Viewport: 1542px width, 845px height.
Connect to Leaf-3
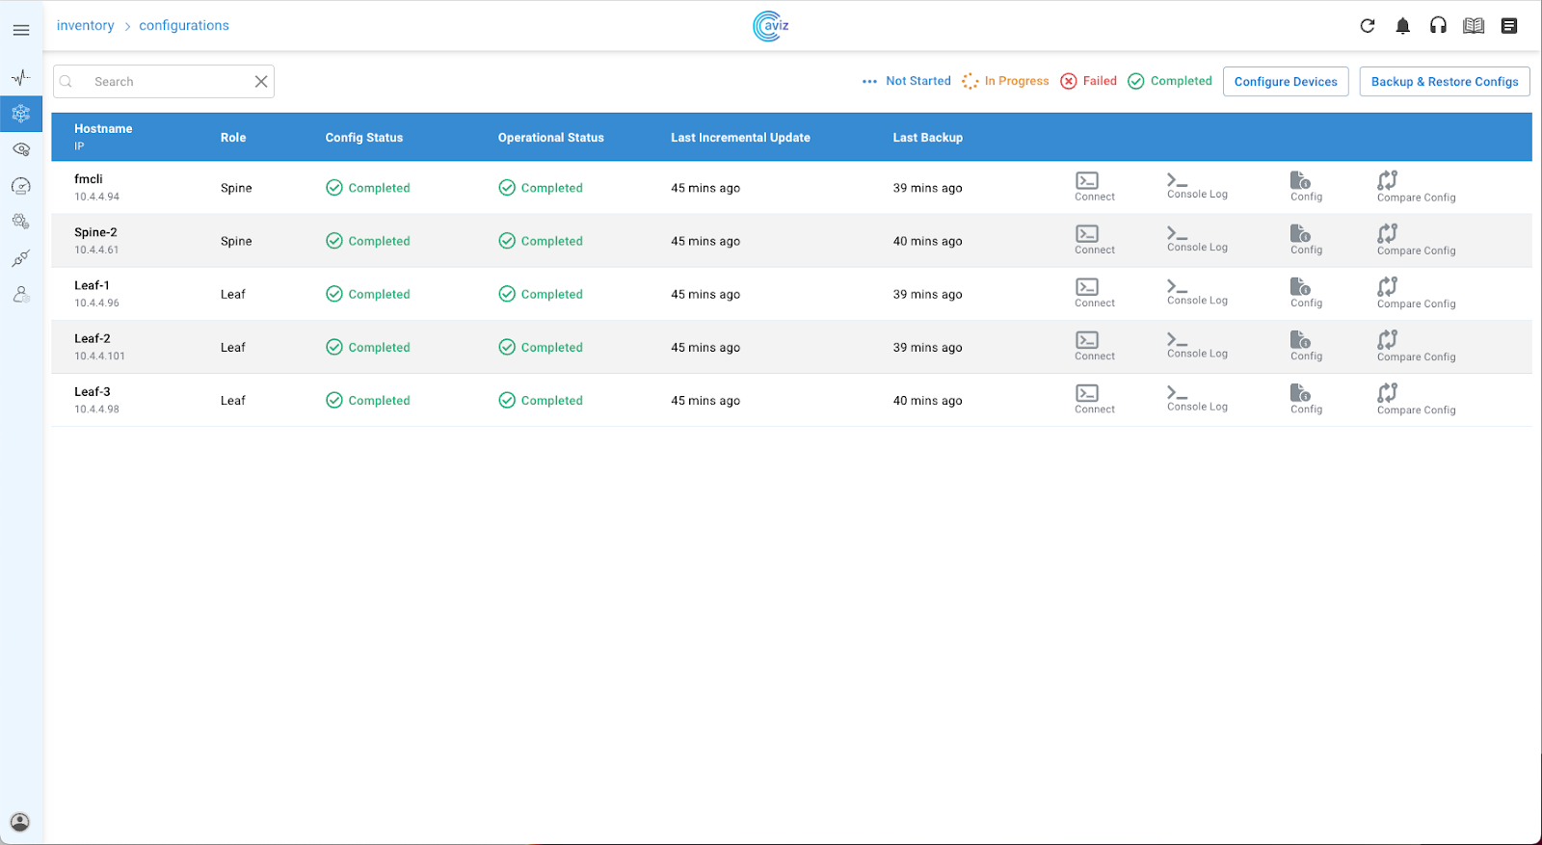[1094, 399]
